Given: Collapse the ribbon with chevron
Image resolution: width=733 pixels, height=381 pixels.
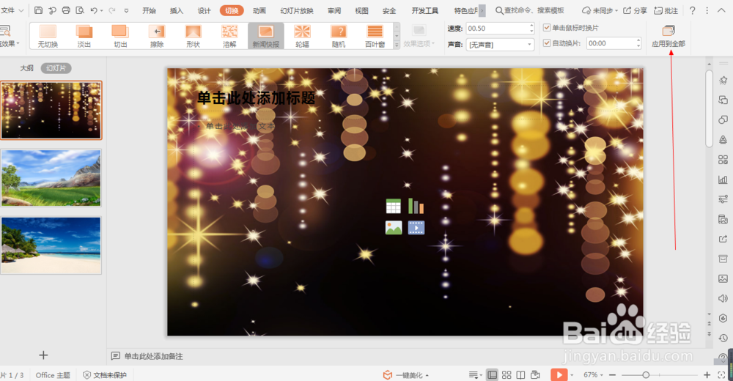Looking at the screenshot, I should click(721, 10).
